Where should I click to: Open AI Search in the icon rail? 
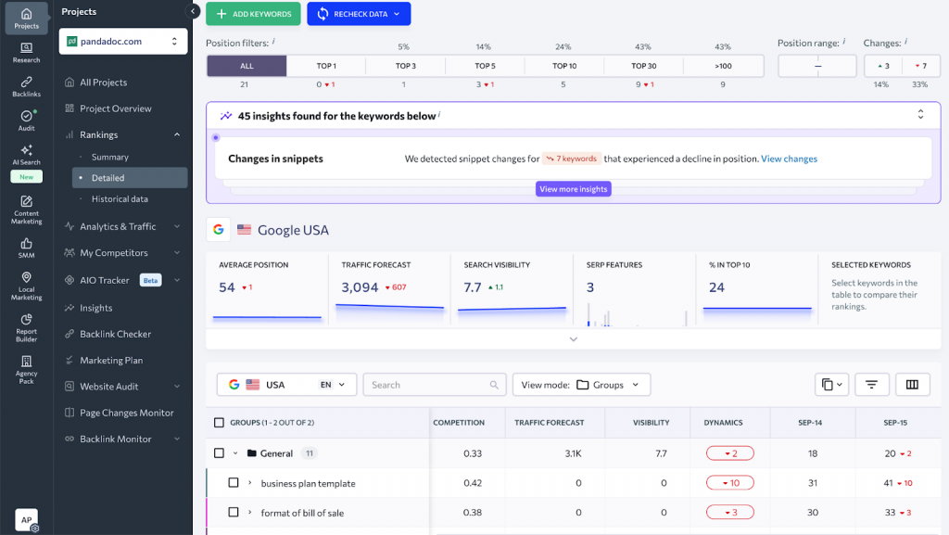point(26,154)
